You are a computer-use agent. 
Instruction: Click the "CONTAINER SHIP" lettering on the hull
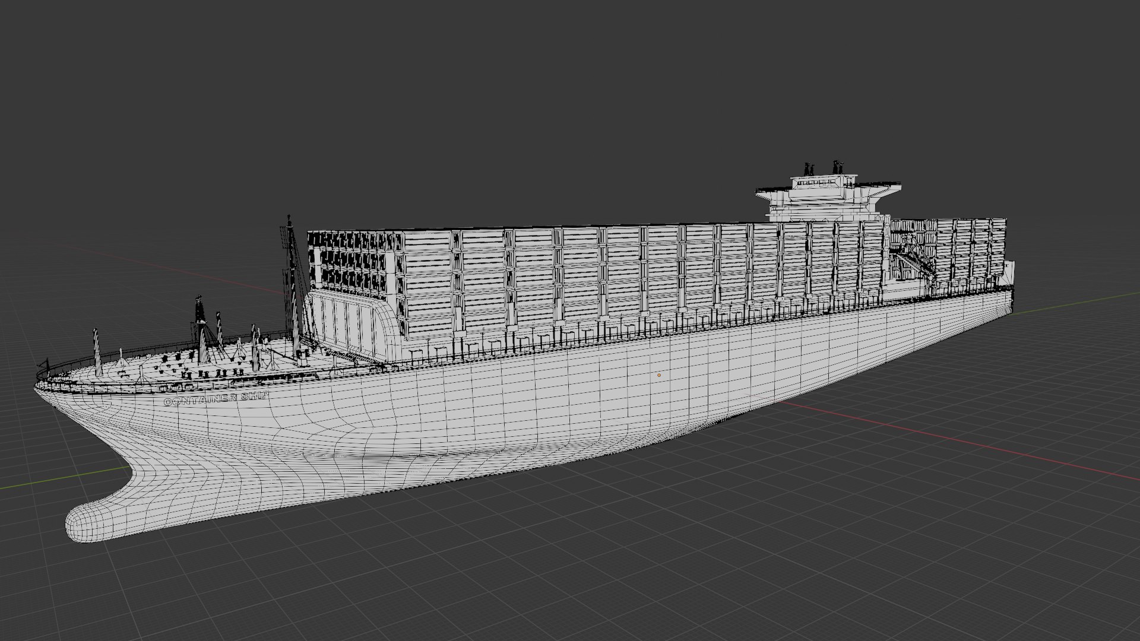(216, 399)
